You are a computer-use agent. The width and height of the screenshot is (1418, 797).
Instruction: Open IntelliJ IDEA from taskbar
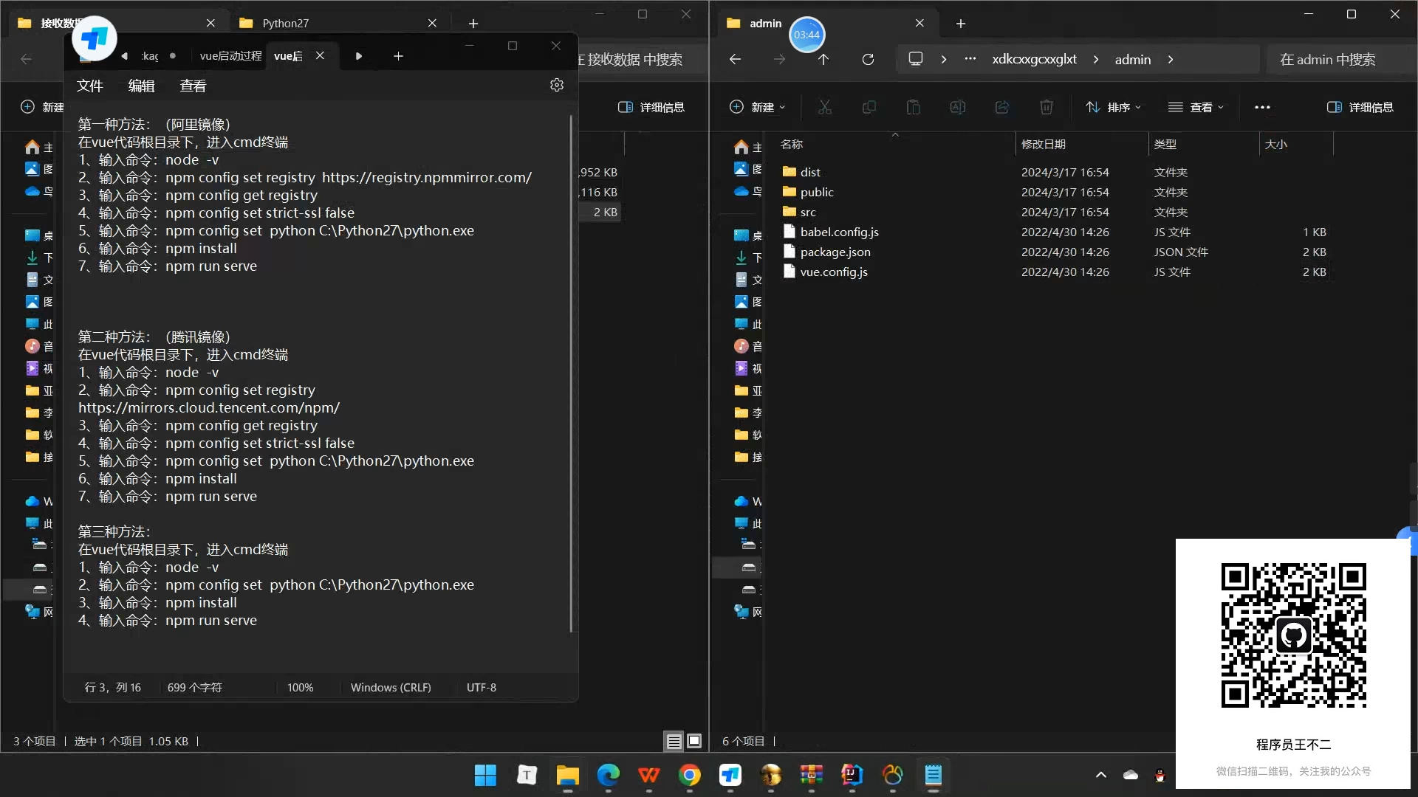(x=852, y=775)
